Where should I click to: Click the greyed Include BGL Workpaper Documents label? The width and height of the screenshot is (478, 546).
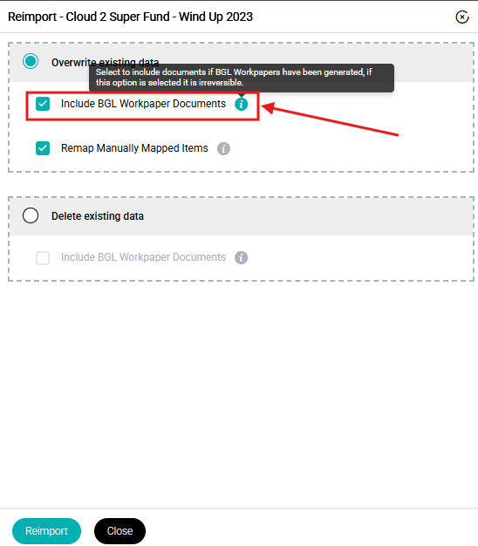point(143,257)
